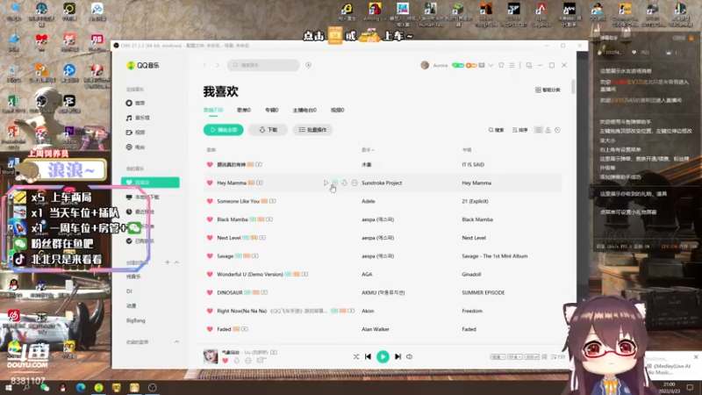Click the song recognition icon beside search box
Screen dimensions: 702x395
point(309,65)
